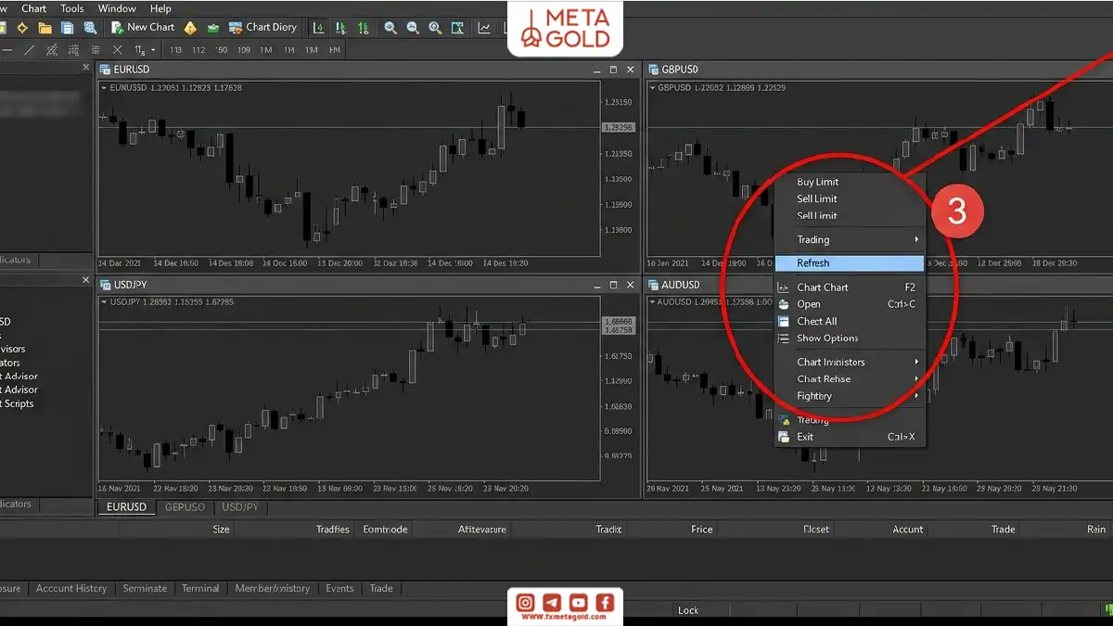Click the New Chart toolbar button
This screenshot has height=626, width=1113.
pos(143,28)
